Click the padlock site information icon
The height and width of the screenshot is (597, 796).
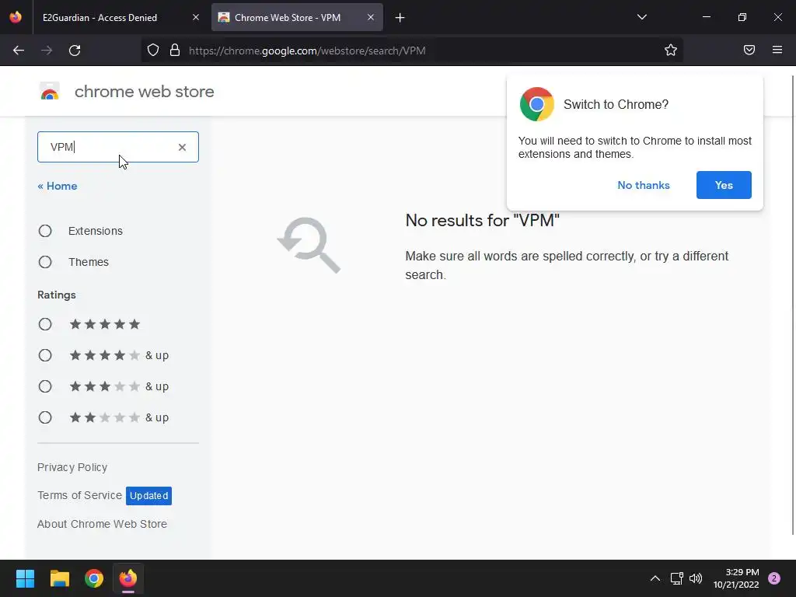click(175, 50)
